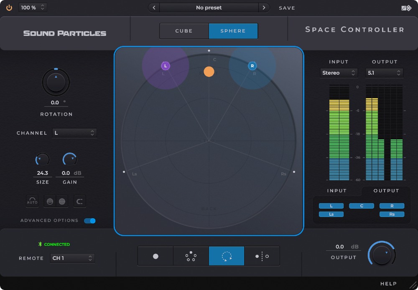The image size is (418, 290).
Task: Select the Sphere tab
Action: (x=233, y=31)
